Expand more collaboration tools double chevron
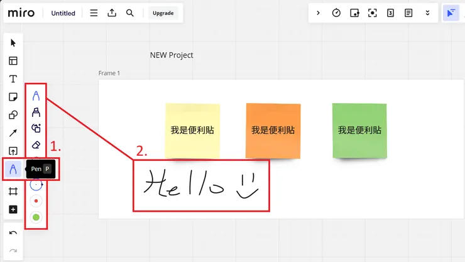This screenshot has width=465, height=262. (x=428, y=13)
